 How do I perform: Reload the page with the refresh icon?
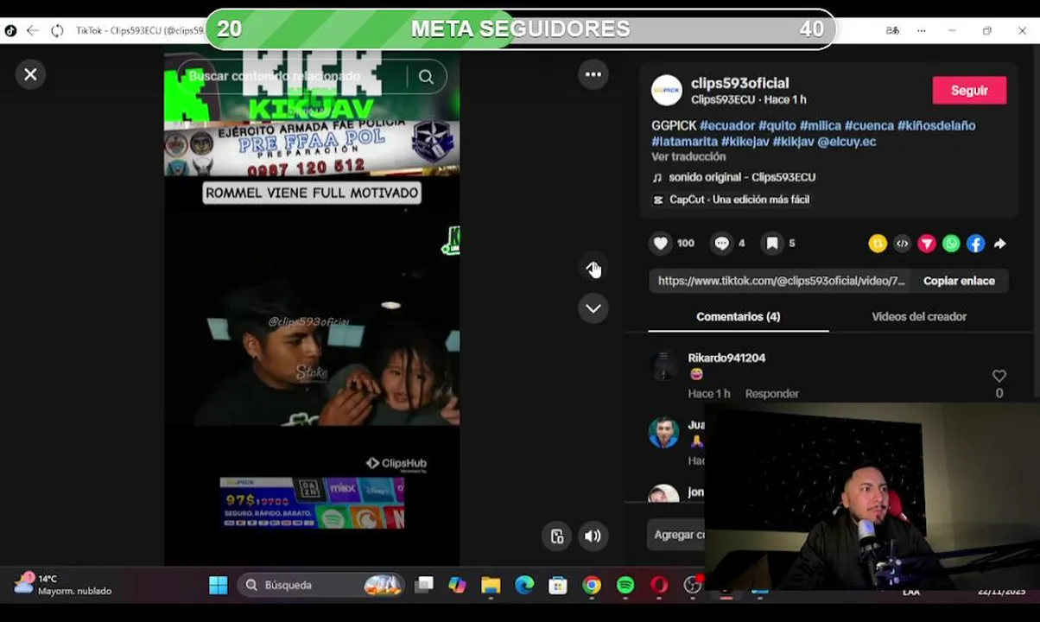pyautogui.click(x=57, y=30)
